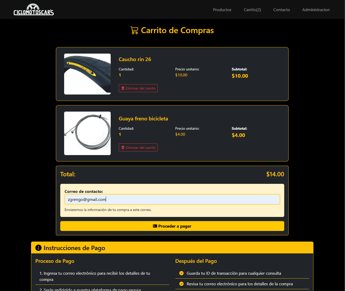Screen dimensions: 345x291
Task: Click the check icon beside transaction ID tip
Action: [181, 273]
